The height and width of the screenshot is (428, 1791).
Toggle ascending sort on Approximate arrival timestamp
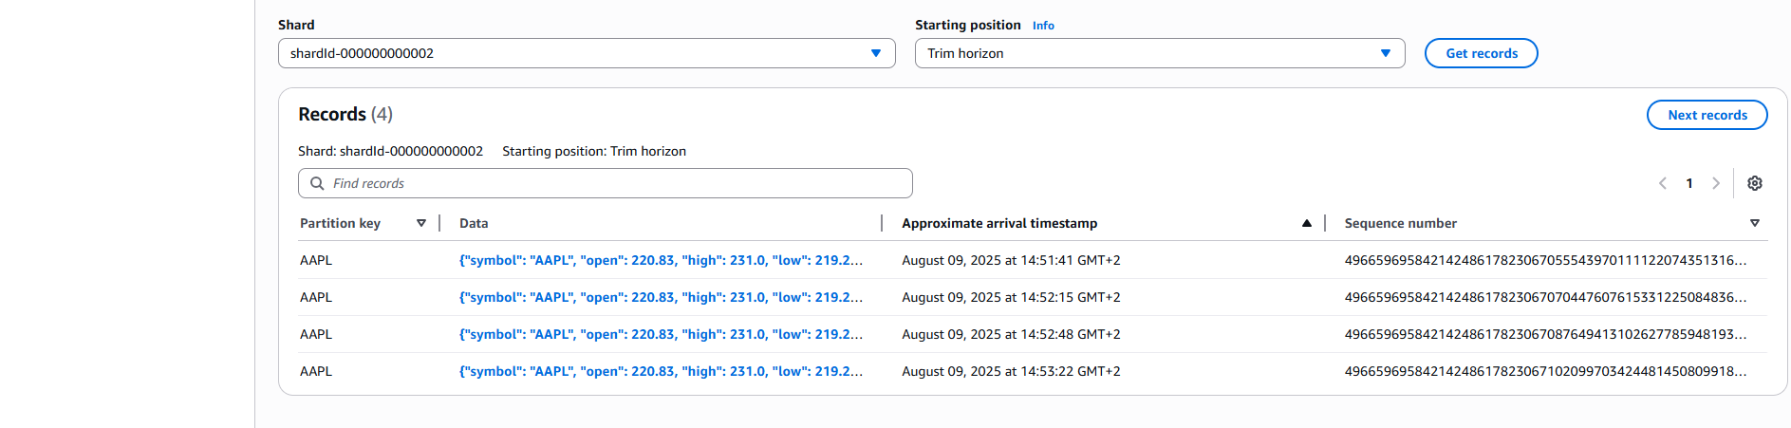point(1307,223)
